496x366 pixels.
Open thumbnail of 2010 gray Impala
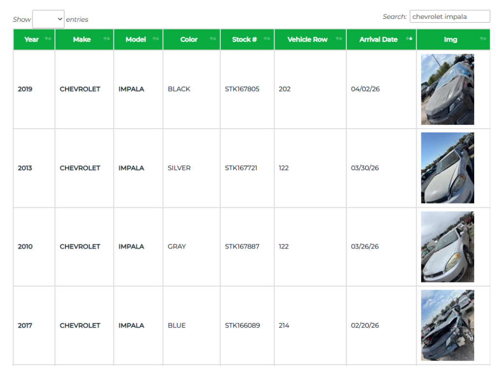447,247
